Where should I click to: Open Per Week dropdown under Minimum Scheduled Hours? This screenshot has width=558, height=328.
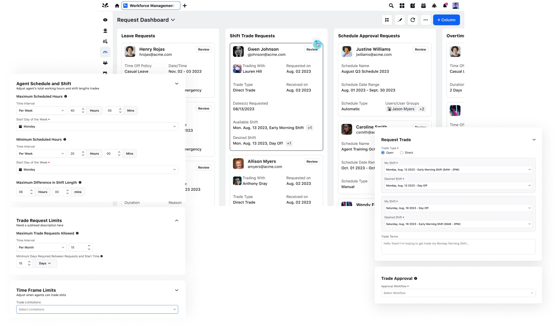coord(41,154)
